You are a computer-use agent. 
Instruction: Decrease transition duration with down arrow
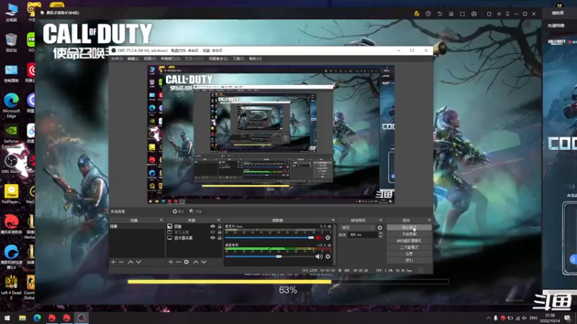381,236
